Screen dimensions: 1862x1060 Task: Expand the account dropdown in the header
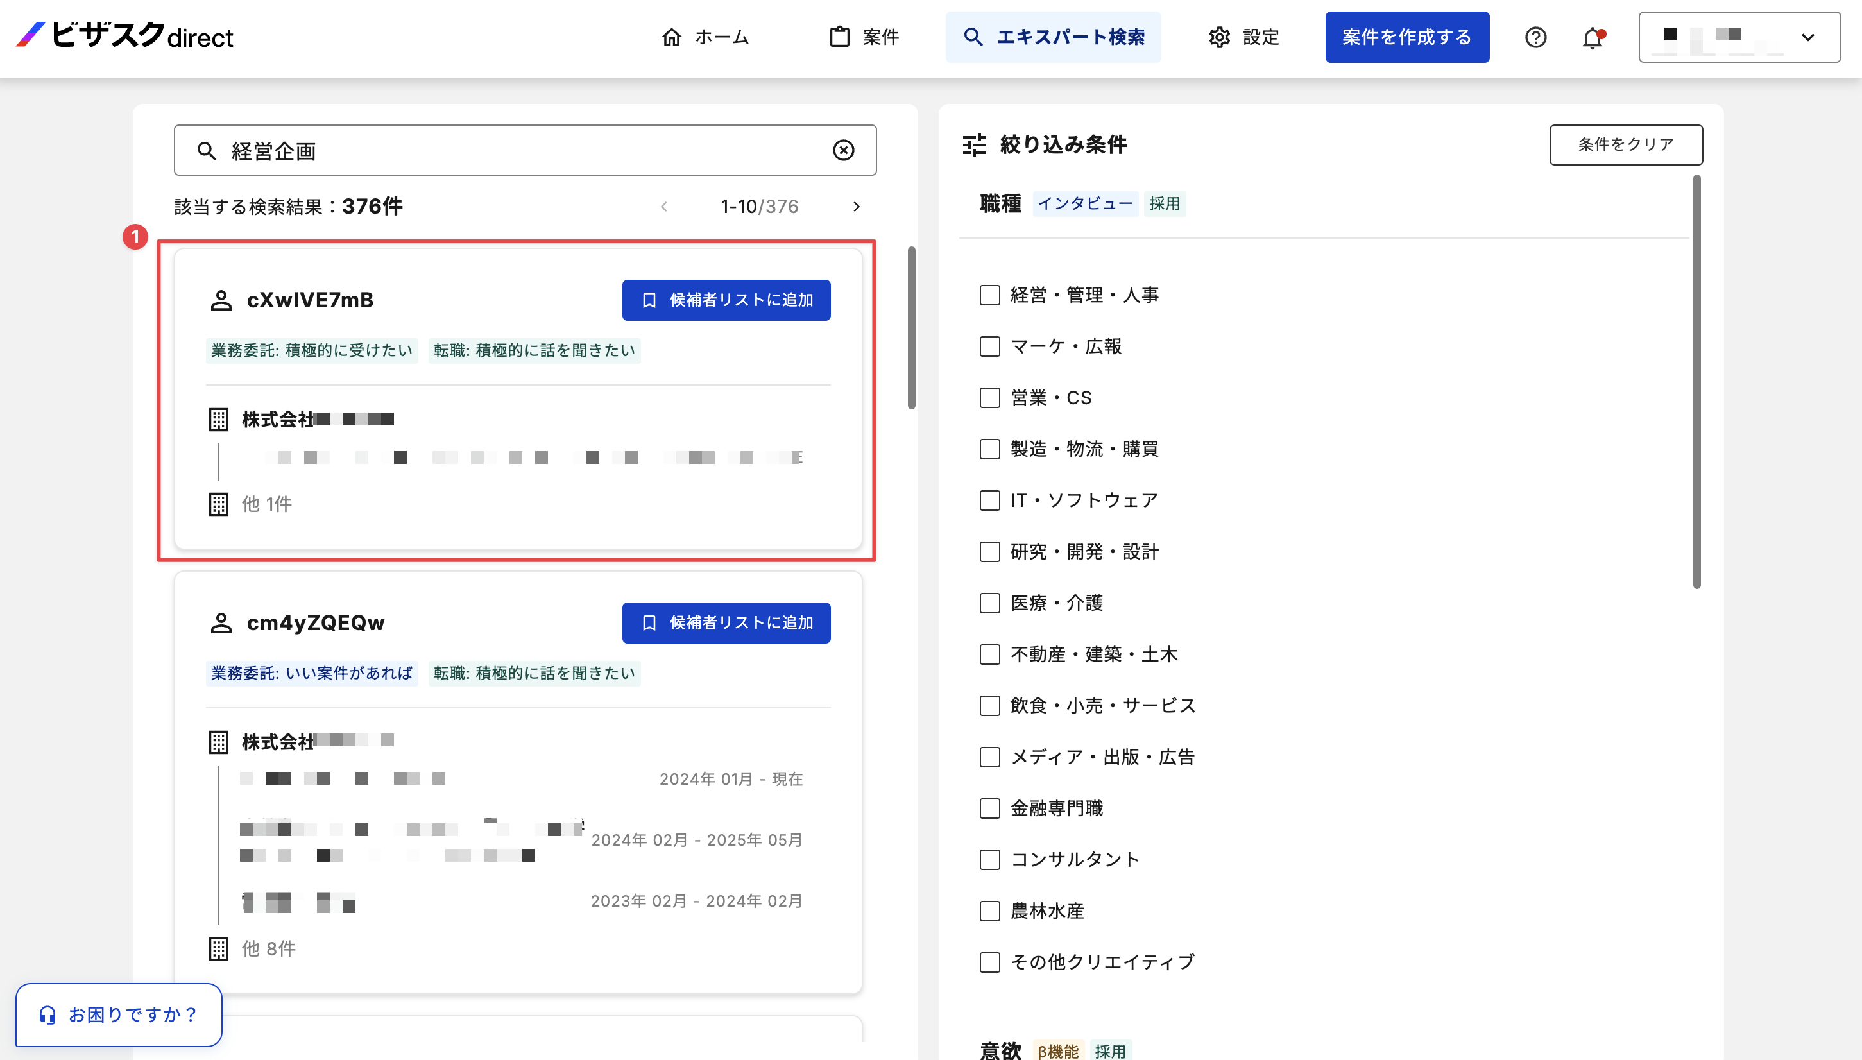[1739, 37]
